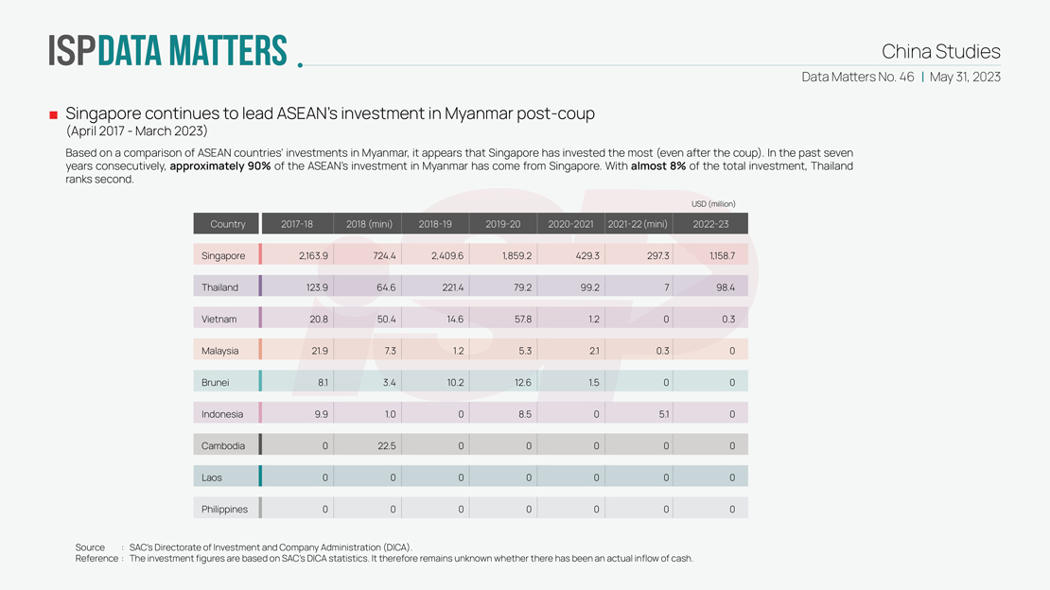Click the bold "approximately 90%" text
Viewport: 1050px width, 590px height.
pos(220,166)
